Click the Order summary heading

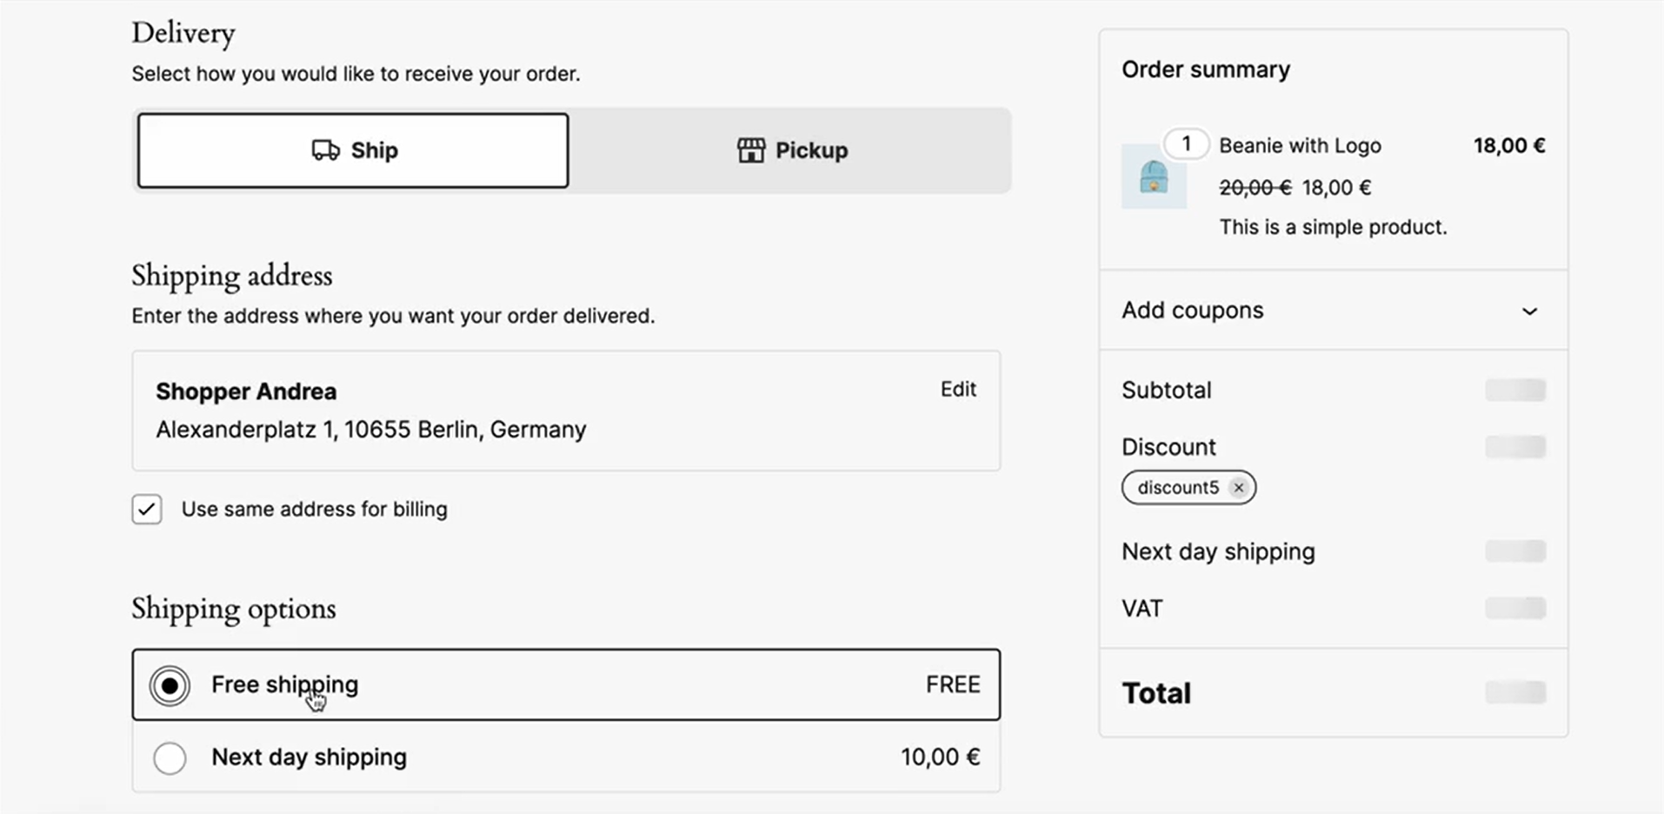pos(1206,70)
